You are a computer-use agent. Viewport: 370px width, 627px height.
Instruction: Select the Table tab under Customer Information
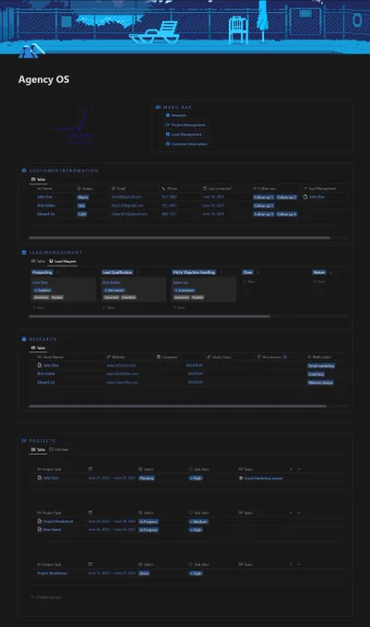coord(39,180)
